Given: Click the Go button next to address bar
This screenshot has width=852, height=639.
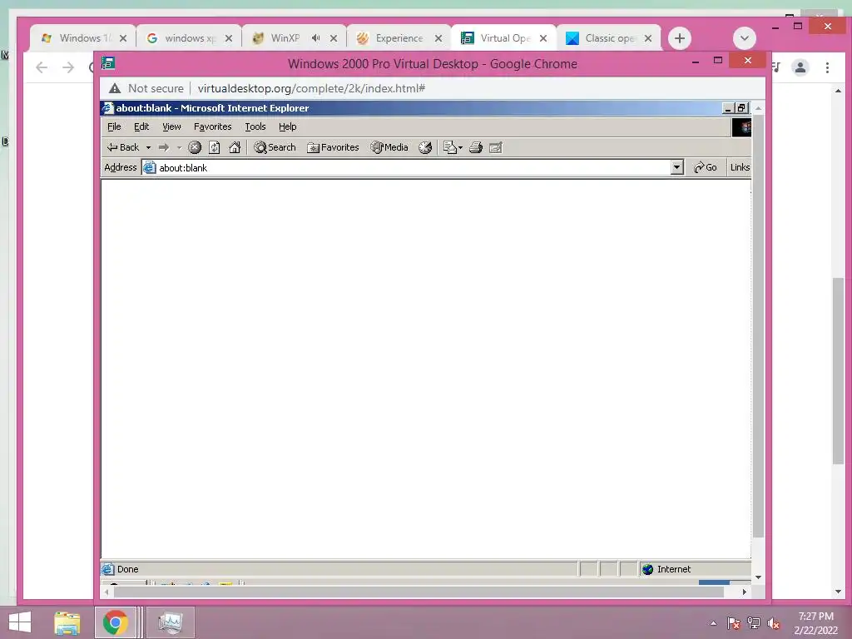Looking at the screenshot, I should 706,167.
